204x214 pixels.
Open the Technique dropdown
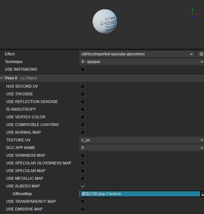tap(142, 62)
